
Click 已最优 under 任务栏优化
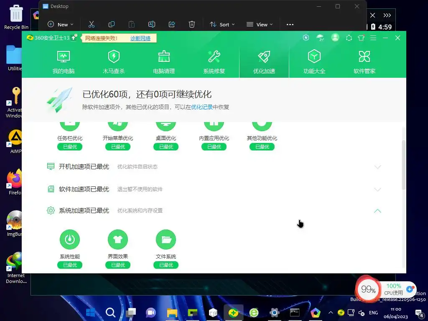pyautogui.click(x=70, y=147)
